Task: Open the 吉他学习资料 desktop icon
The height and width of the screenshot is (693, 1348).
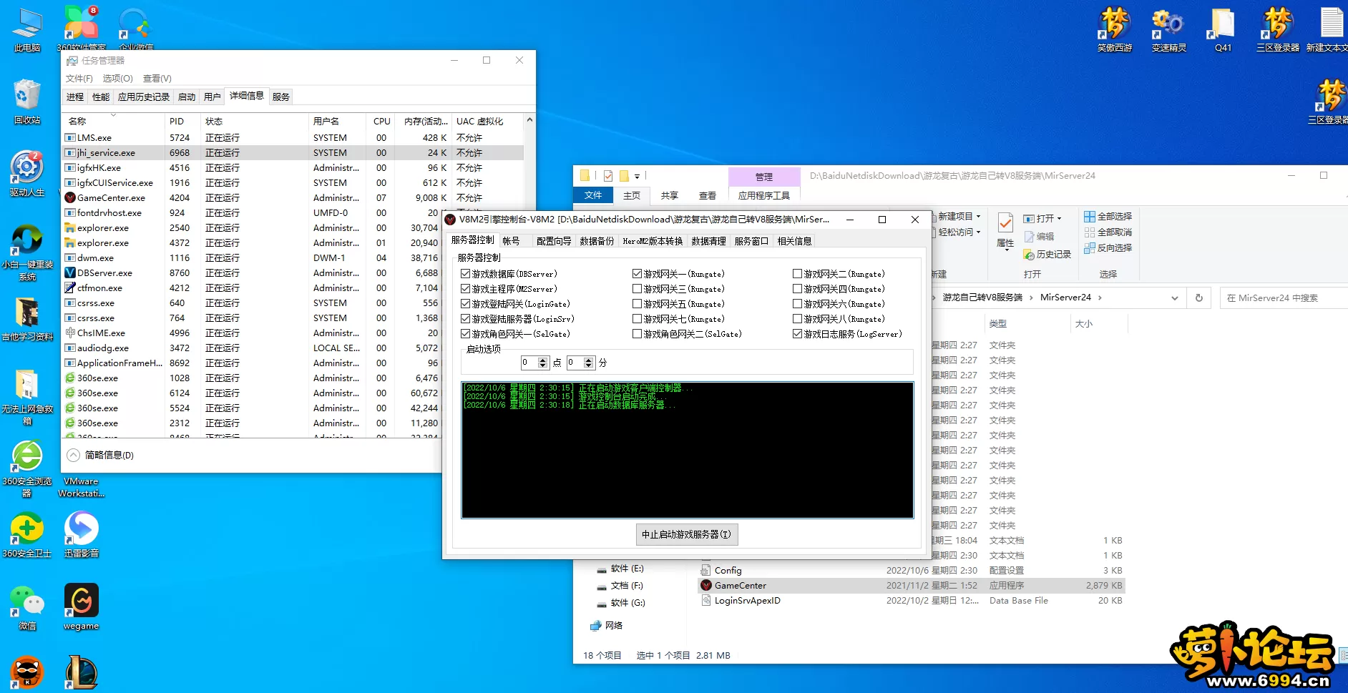Action: pyautogui.click(x=27, y=319)
